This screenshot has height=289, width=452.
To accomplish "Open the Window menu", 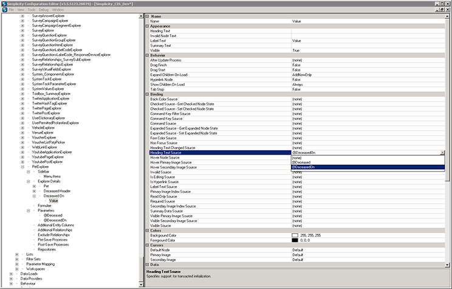I will pos(58,10).
